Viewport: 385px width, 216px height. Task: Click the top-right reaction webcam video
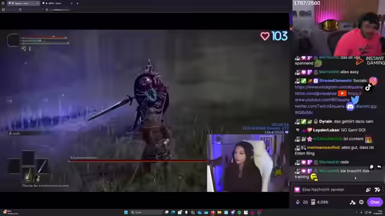[x=339, y=28]
